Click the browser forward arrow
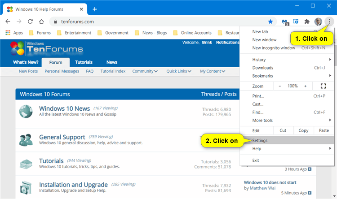The image size is (337, 199). 19,22
